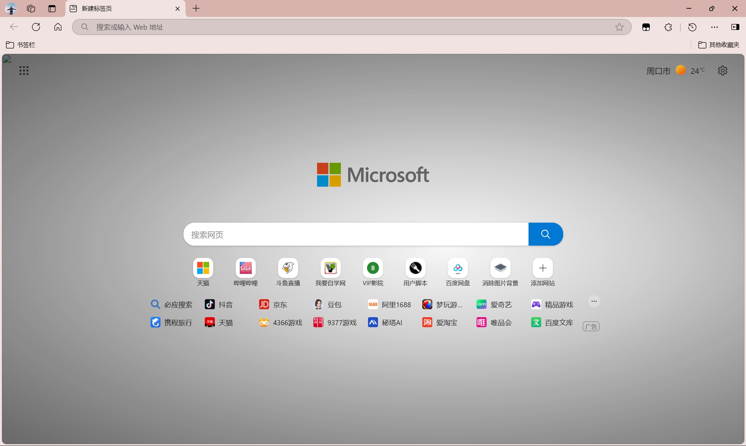
Task: Click 添加网站 to add a site
Action: pyautogui.click(x=543, y=273)
